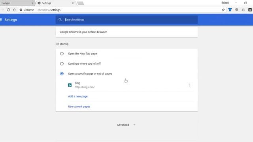
Task: Click the On startup heading
Action: point(62,44)
